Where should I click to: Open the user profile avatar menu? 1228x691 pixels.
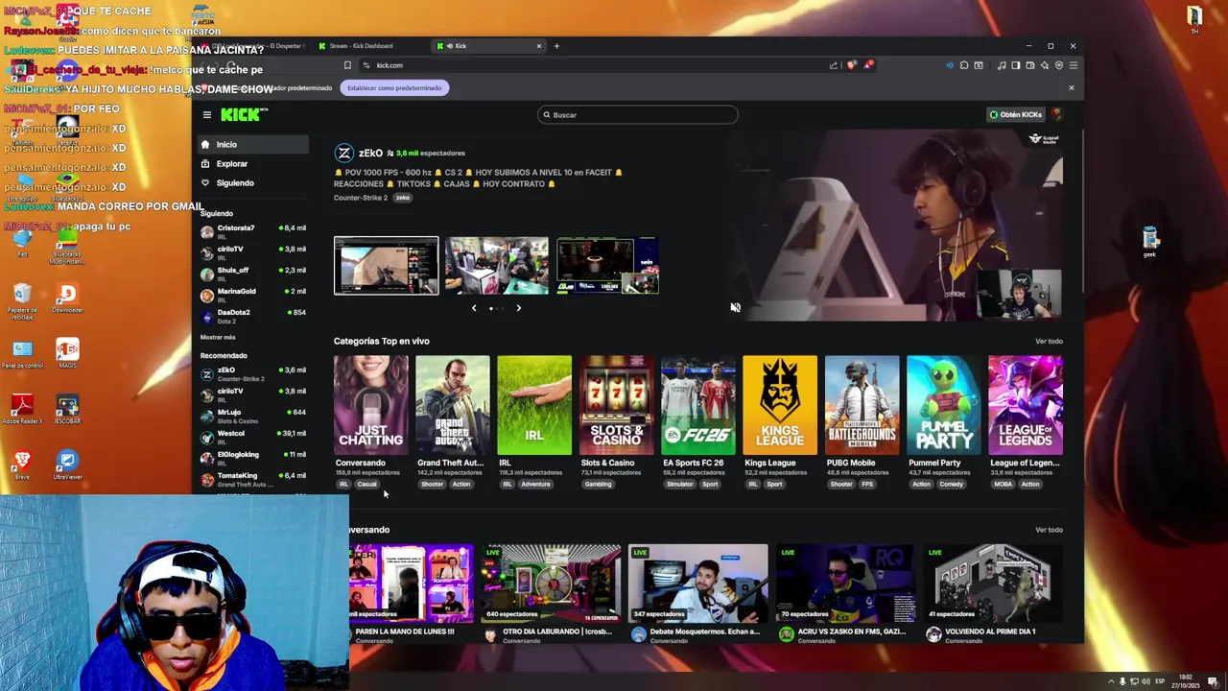click(1057, 115)
